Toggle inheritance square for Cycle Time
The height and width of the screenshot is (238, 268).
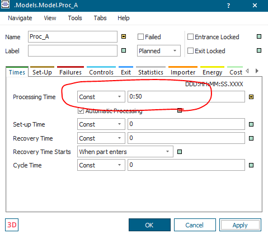point(251,165)
